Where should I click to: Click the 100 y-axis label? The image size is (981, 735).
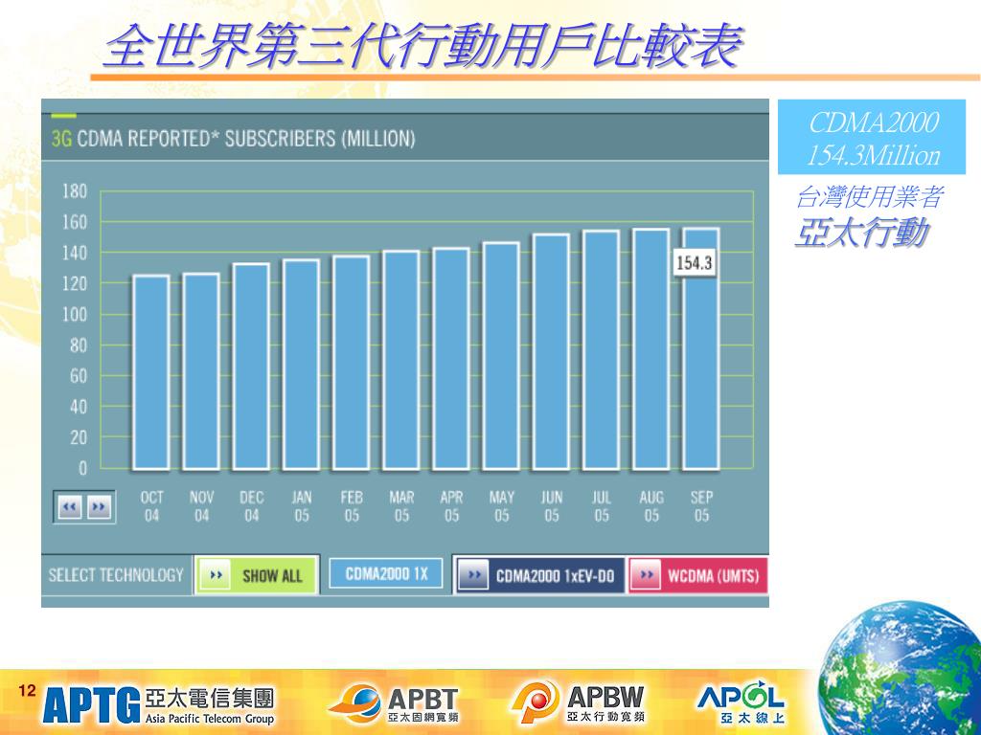[x=75, y=314]
